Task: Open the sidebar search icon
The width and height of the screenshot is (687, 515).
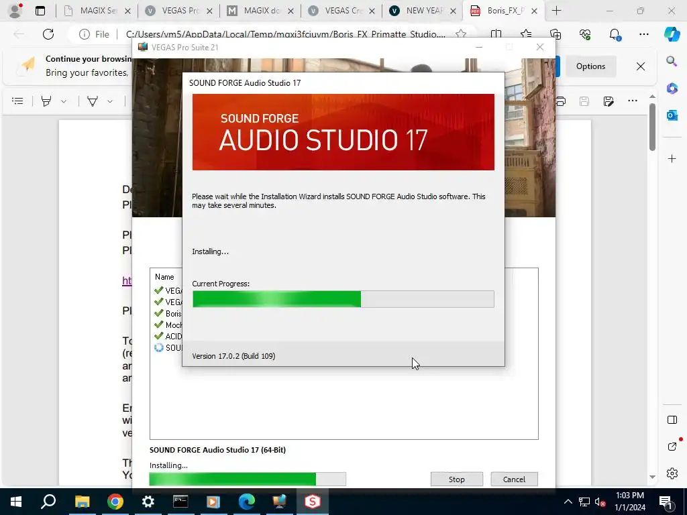Action: [x=672, y=61]
